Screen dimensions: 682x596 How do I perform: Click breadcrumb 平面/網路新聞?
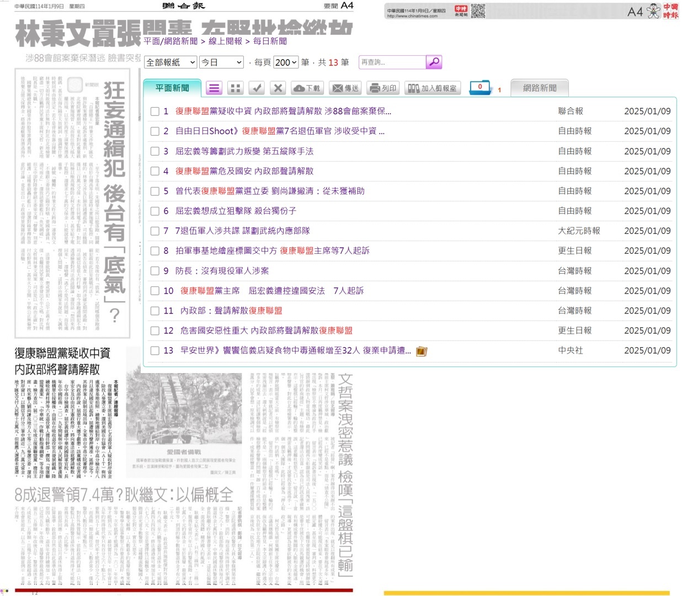(x=171, y=41)
